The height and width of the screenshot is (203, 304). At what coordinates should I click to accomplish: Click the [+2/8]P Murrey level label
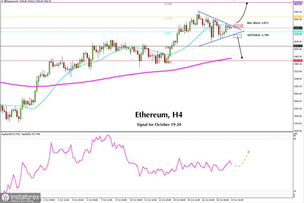click(168, 4)
